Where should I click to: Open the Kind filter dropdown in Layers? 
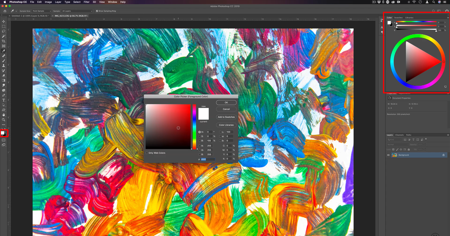point(394,140)
